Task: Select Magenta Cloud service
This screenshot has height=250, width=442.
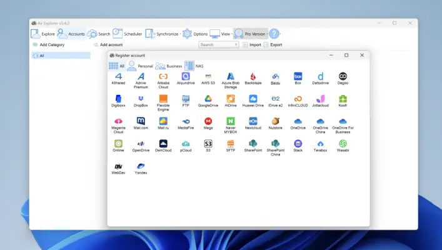Action: pyautogui.click(x=118, y=126)
